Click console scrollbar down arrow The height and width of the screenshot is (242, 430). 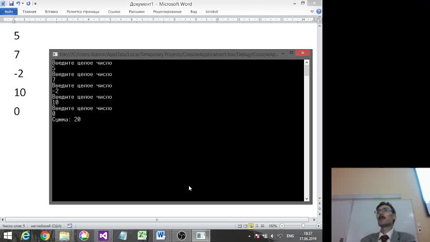[306, 199]
